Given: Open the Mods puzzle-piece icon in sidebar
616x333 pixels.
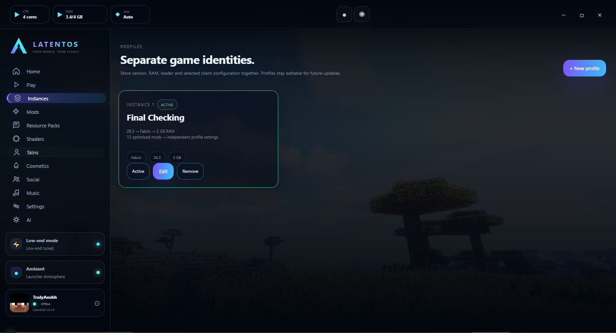Looking at the screenshot, I should tap(16, 112).
